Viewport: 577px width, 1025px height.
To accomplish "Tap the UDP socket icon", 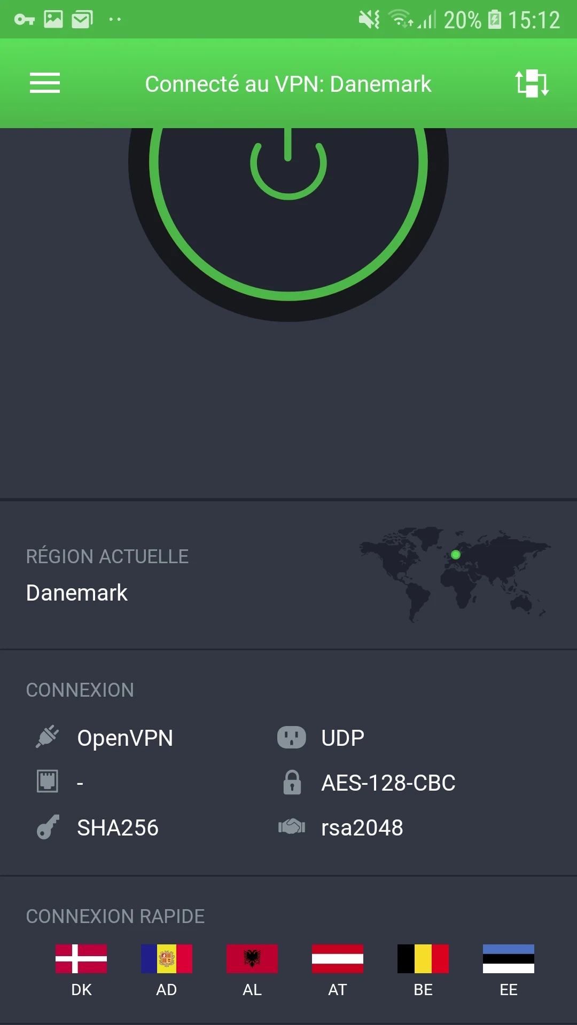I will [x=292, y=737].
